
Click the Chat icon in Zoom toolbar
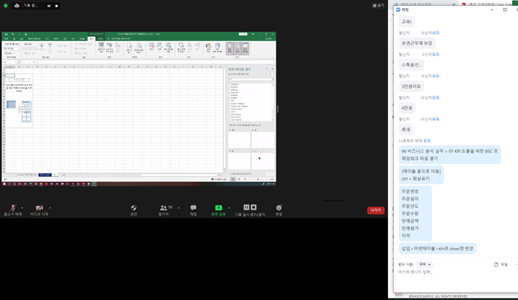[x=193, y=208]
